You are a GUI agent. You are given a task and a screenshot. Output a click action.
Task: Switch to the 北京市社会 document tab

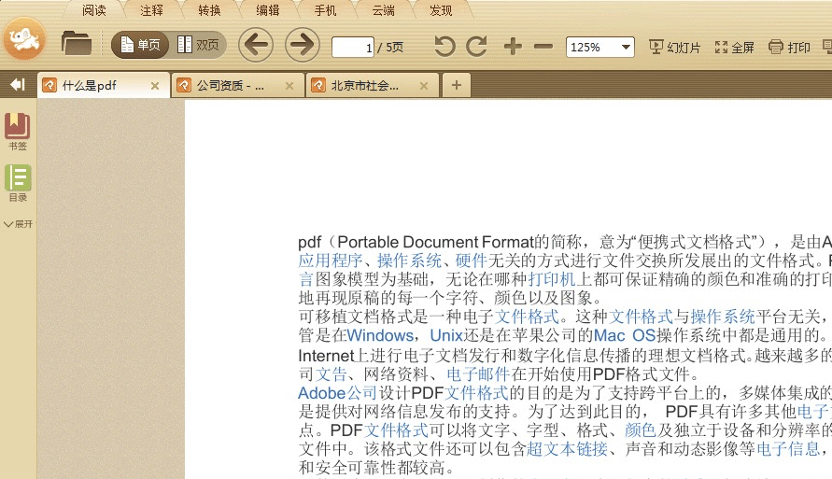[372, 85]
